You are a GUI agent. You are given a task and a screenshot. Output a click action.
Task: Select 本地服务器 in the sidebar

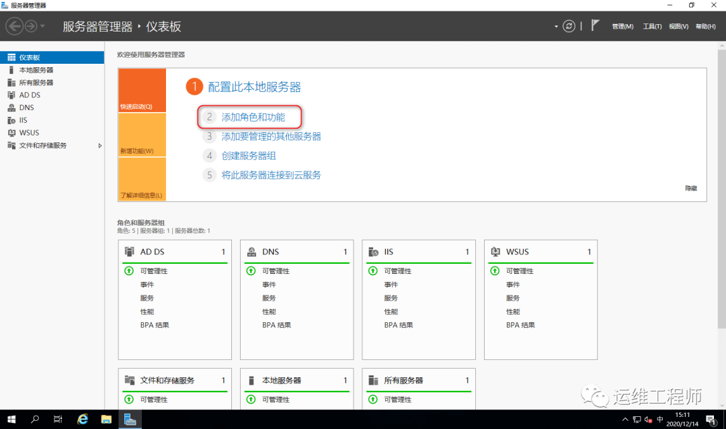(52, 70)
